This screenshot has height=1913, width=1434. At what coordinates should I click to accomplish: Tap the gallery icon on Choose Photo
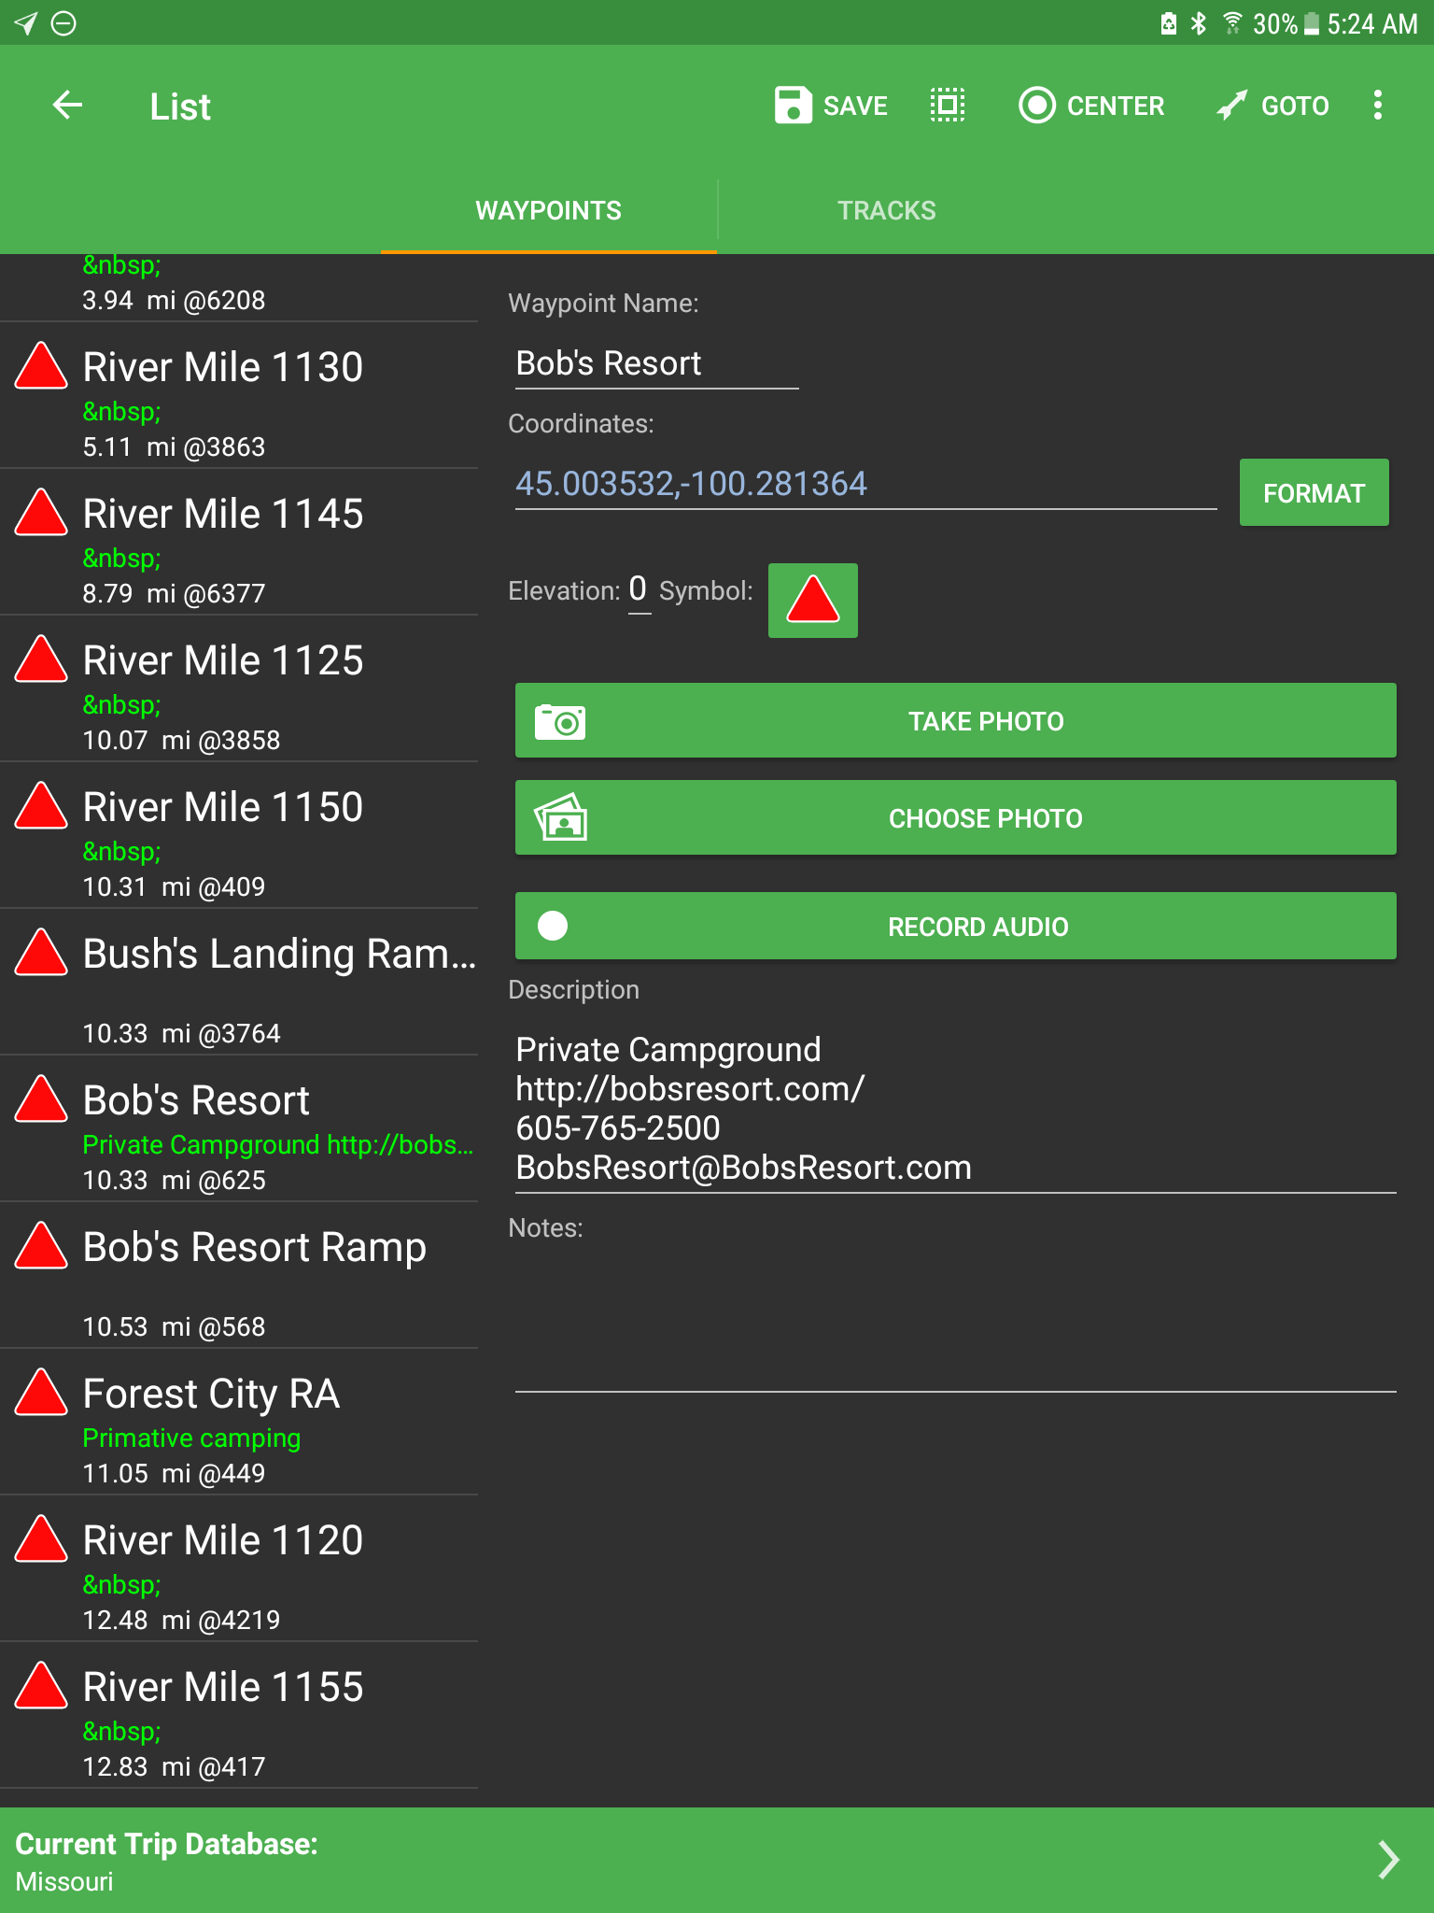tap(560, 817)
